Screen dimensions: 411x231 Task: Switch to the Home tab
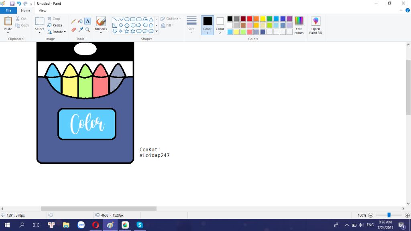25,10
